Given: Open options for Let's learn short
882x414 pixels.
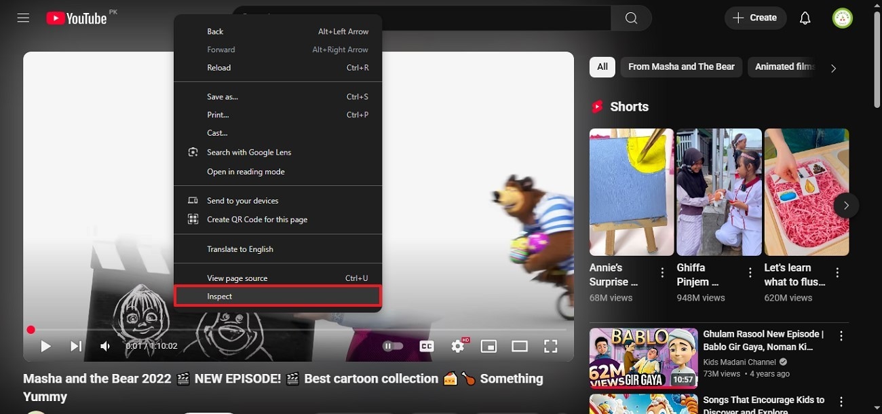Looking at the screenshot, I should pos(838,273).
